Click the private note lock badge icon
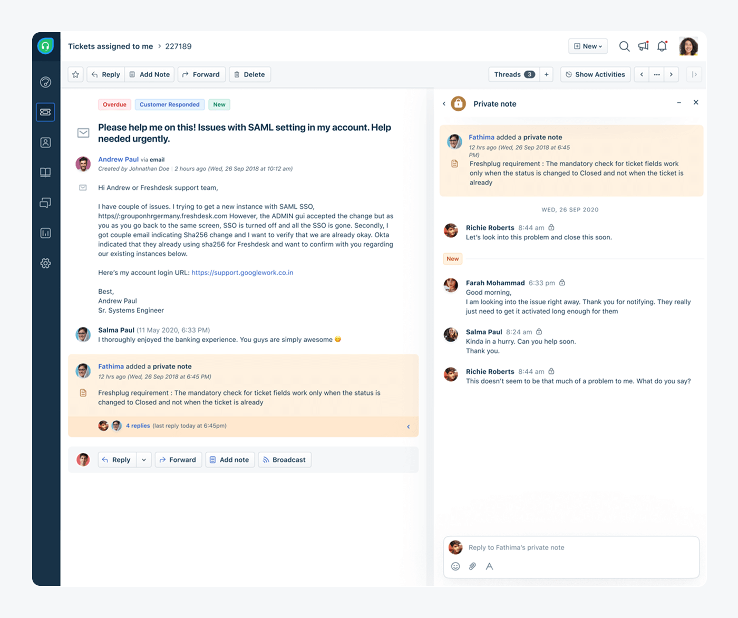This screenshot has width=738, height=618. click(459, 103)
